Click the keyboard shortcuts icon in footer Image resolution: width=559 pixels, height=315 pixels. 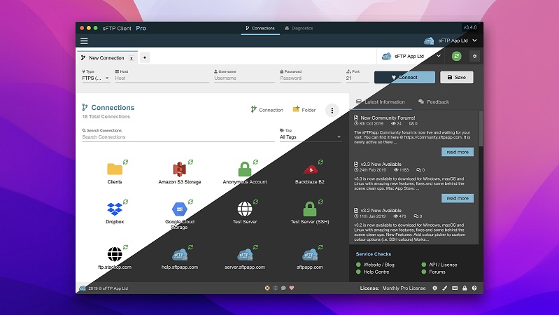(455, 288)
